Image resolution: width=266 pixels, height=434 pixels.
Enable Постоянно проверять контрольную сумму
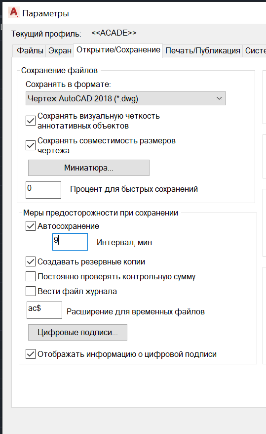[x=31, y=276]
